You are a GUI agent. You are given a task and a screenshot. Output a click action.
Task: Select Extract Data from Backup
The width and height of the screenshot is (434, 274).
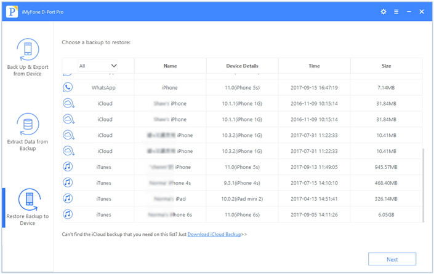tap(28, 132)
